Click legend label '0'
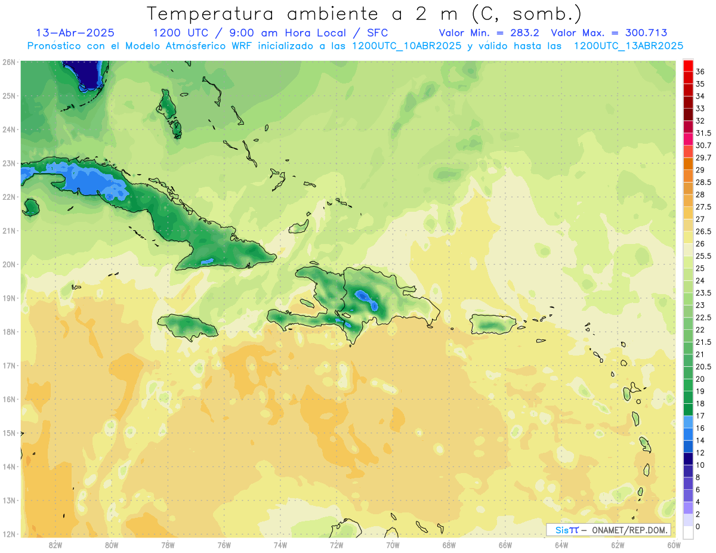Viewport: 716px width, 553px height. pos(699,526)
